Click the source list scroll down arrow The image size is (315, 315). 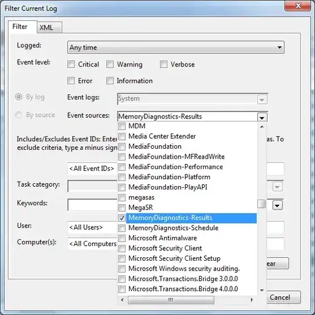tap(262, 290)
